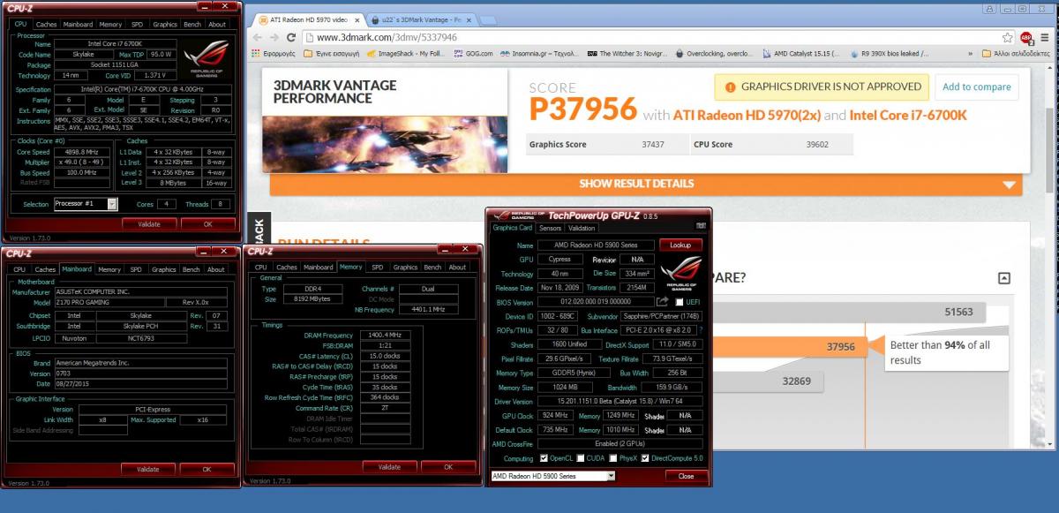Click Graphics Score value 37437
1059x513 pixels.
pyautogui.click(x=655, y=144)
